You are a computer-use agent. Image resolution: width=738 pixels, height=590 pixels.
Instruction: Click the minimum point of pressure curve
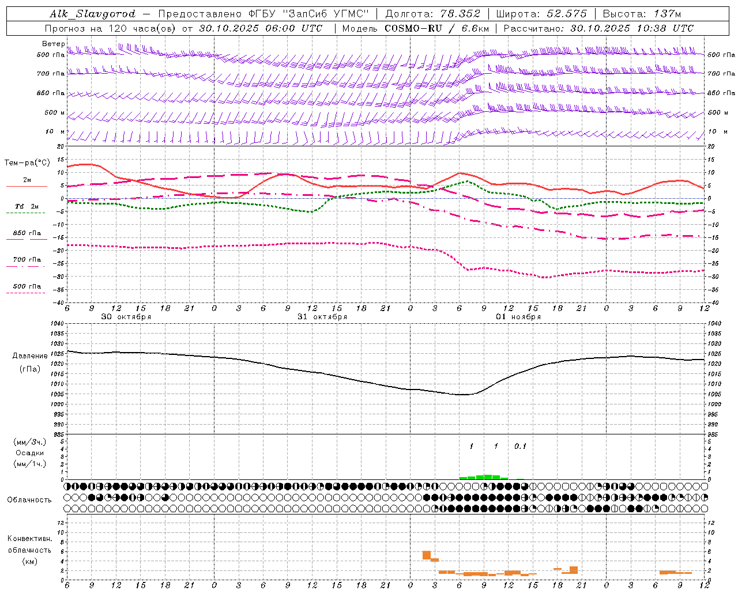pos(465,395)
